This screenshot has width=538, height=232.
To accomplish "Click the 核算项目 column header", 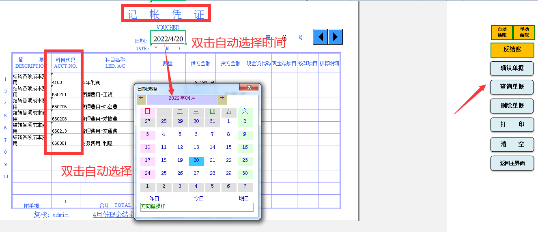I will [308, 63].
